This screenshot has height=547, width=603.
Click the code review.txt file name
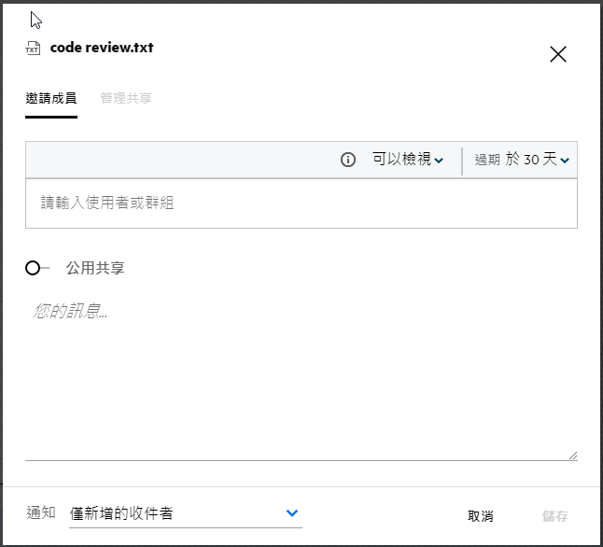click(102, 48)
